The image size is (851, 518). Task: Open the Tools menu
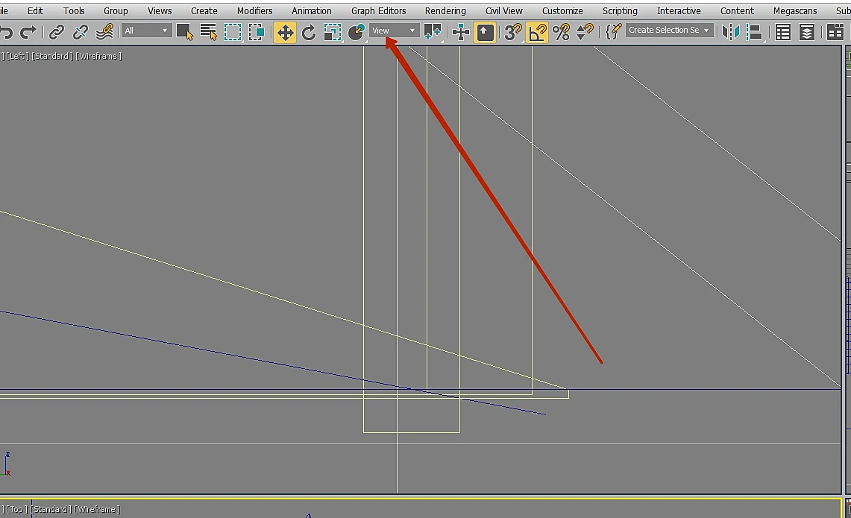click(x=74, y=11)
